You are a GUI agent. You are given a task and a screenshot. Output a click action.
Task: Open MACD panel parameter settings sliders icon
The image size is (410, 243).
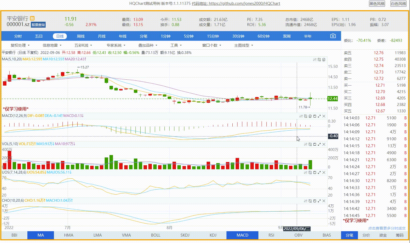[x=301, y=116]
